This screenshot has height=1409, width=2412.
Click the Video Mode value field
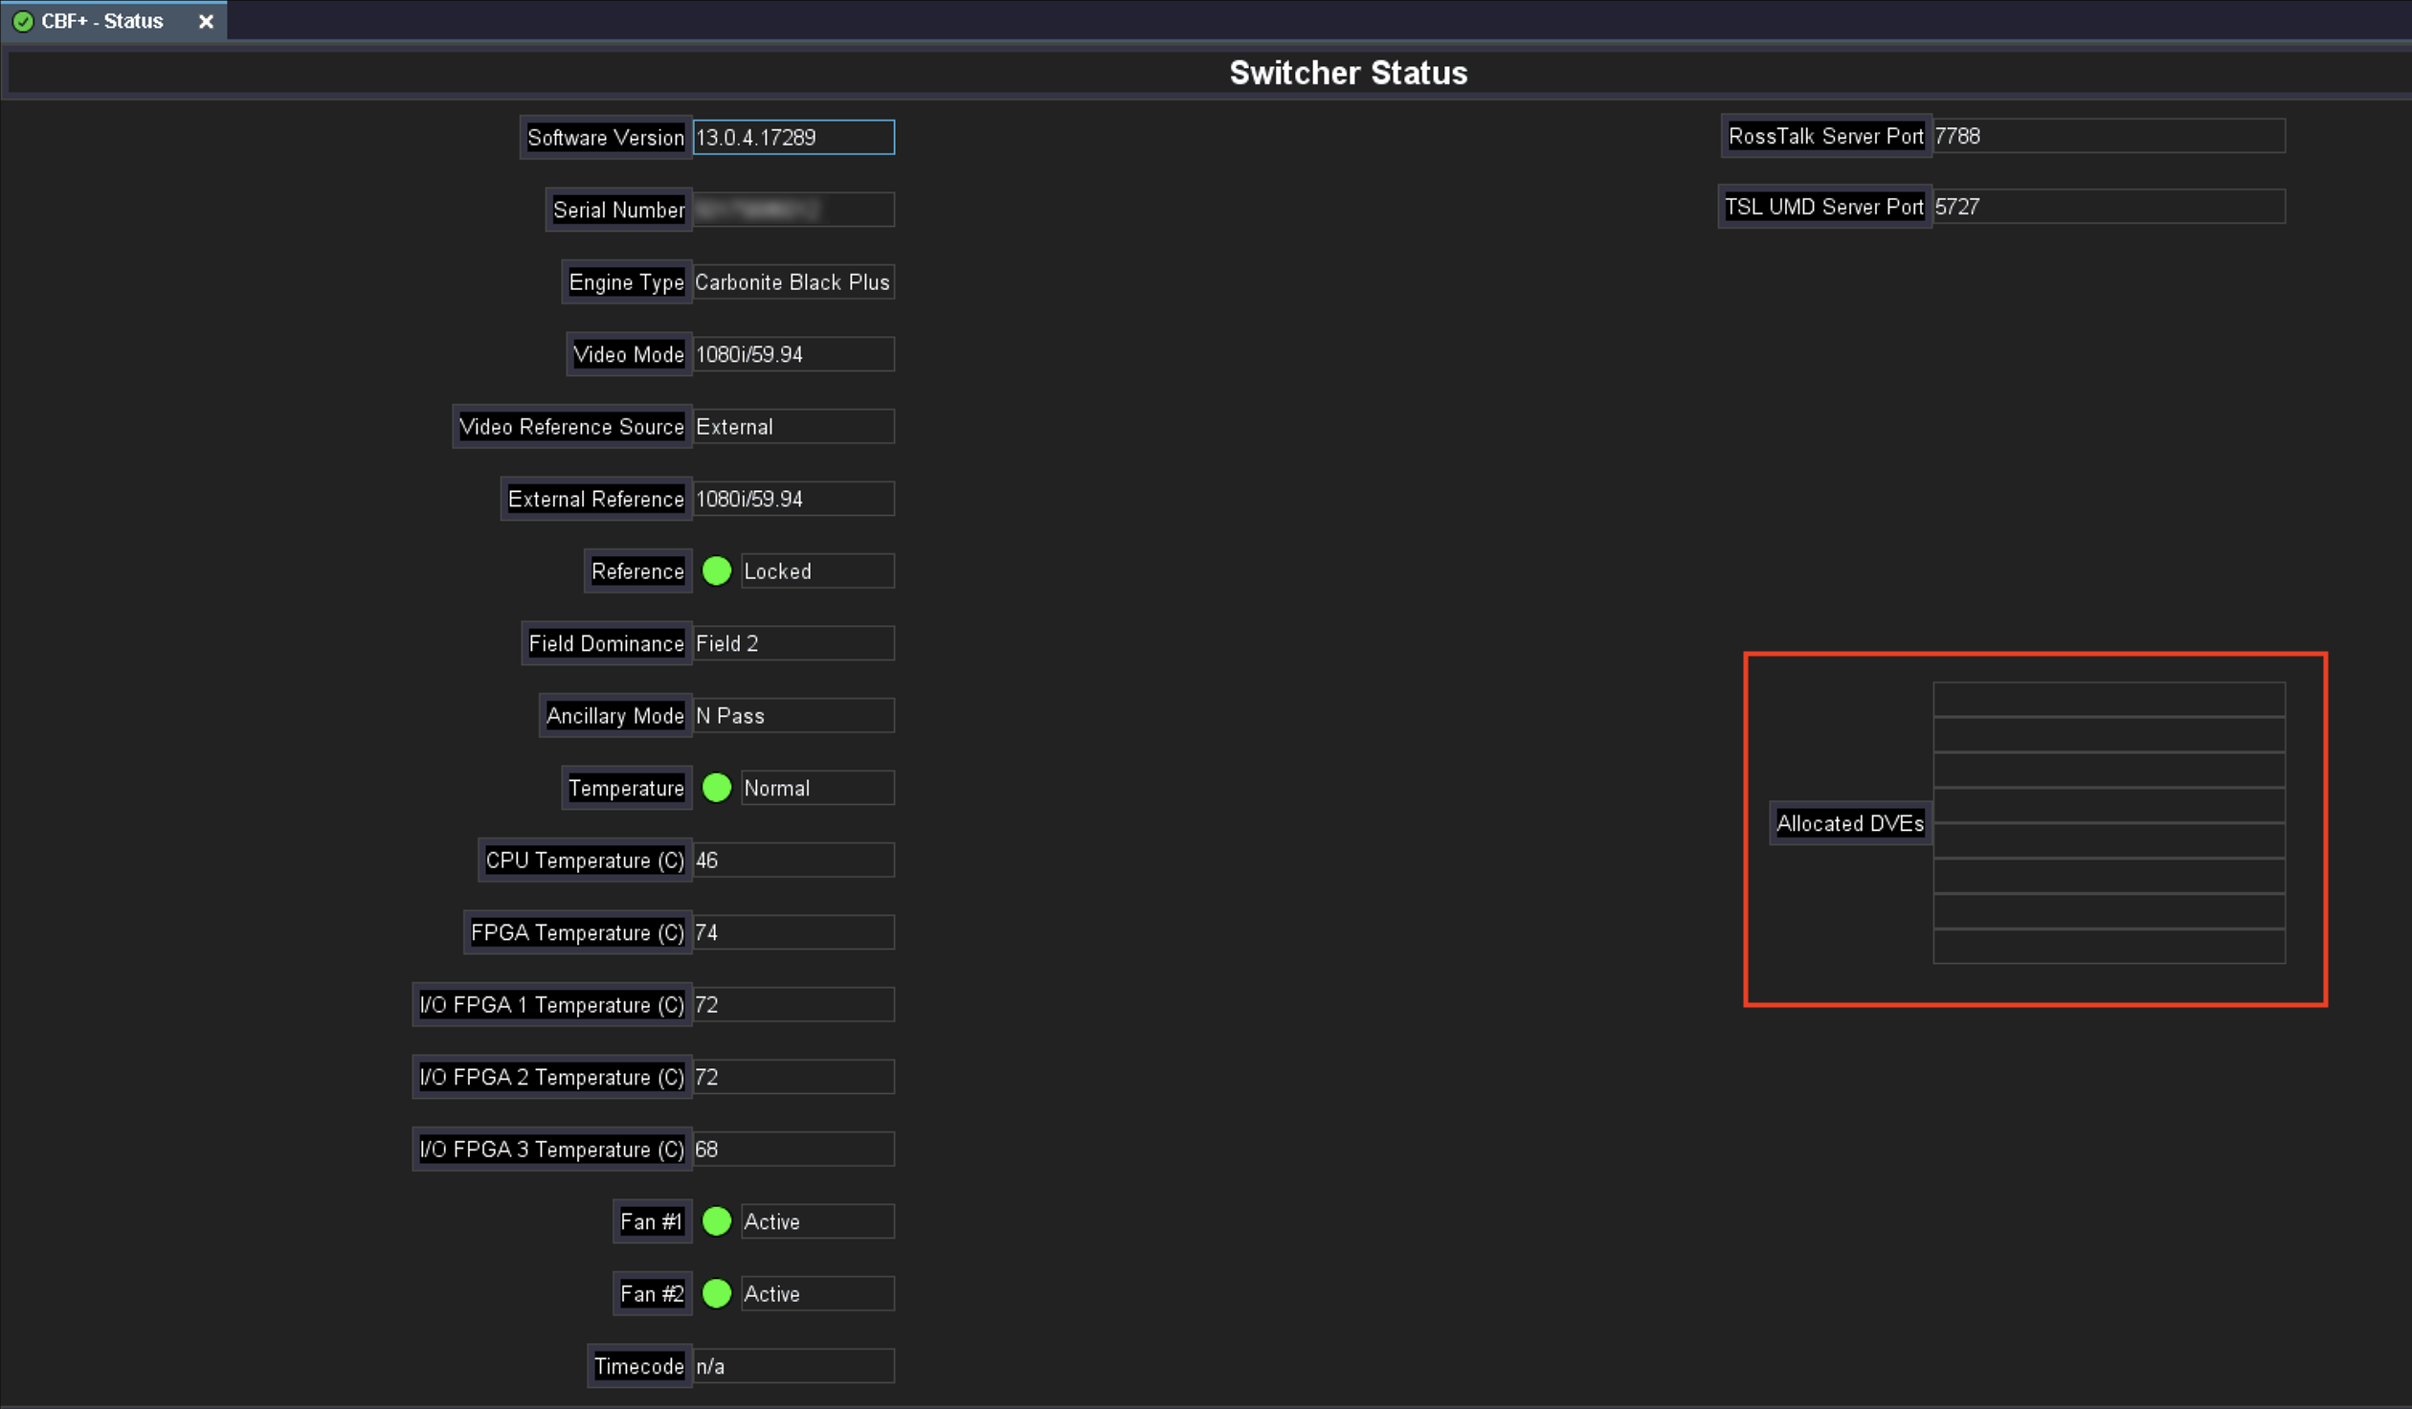point(793,354)
